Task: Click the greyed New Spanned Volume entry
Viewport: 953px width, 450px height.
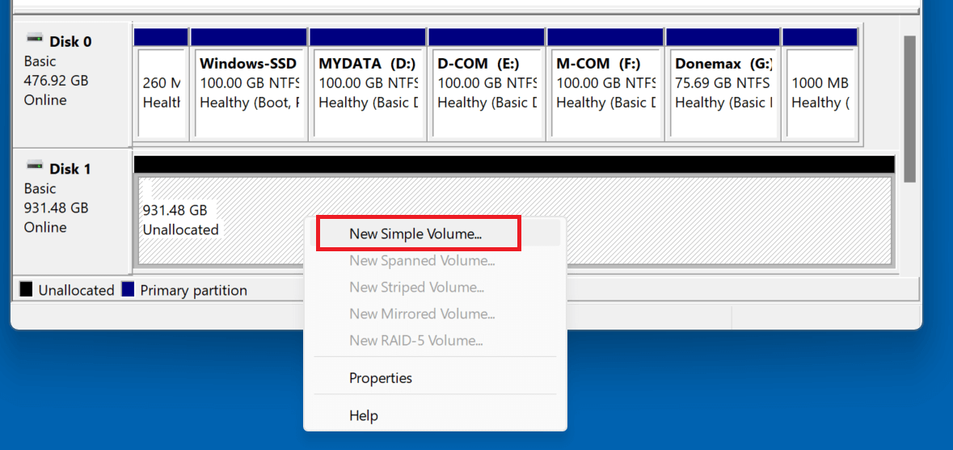Action: [422, 261]
